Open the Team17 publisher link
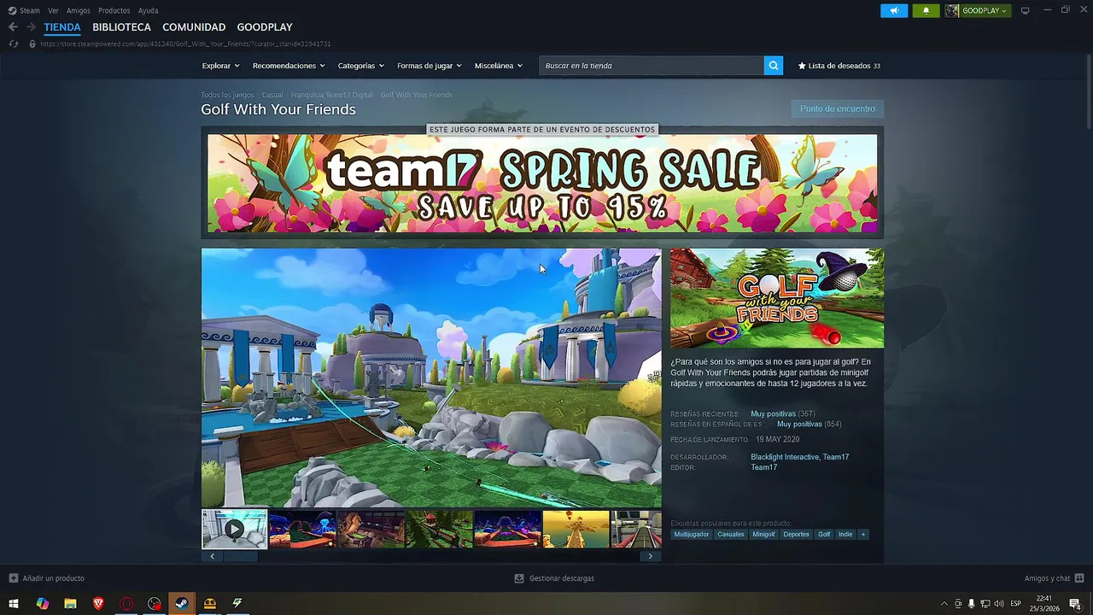1093x615 pixels. point(763,467)
